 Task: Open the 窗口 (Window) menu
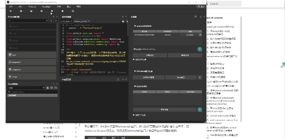[x=69, y=7]
